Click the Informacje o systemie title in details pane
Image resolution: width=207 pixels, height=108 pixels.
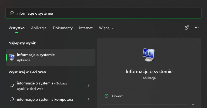click(x=149, y=71)
